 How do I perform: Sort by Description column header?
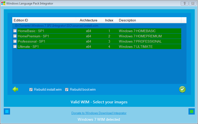149,20
